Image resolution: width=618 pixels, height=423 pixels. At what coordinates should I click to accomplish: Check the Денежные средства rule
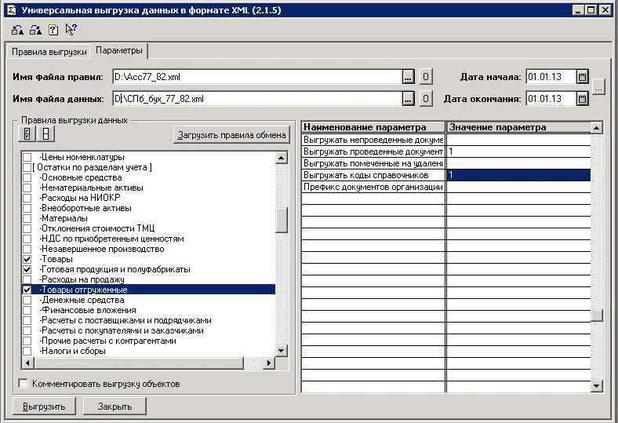coord(27,300)
